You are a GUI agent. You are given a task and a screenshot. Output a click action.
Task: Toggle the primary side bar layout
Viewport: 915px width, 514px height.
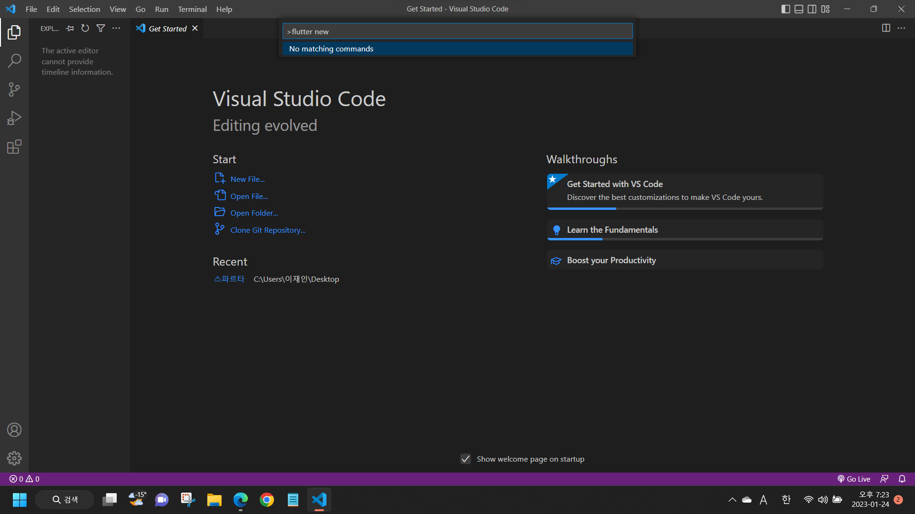tap(786, 9)
